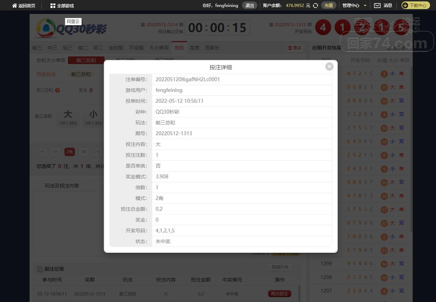436x302 pixels.
Task: Switch to the 定位胆 tab
Action: click(x=116, y=48)
